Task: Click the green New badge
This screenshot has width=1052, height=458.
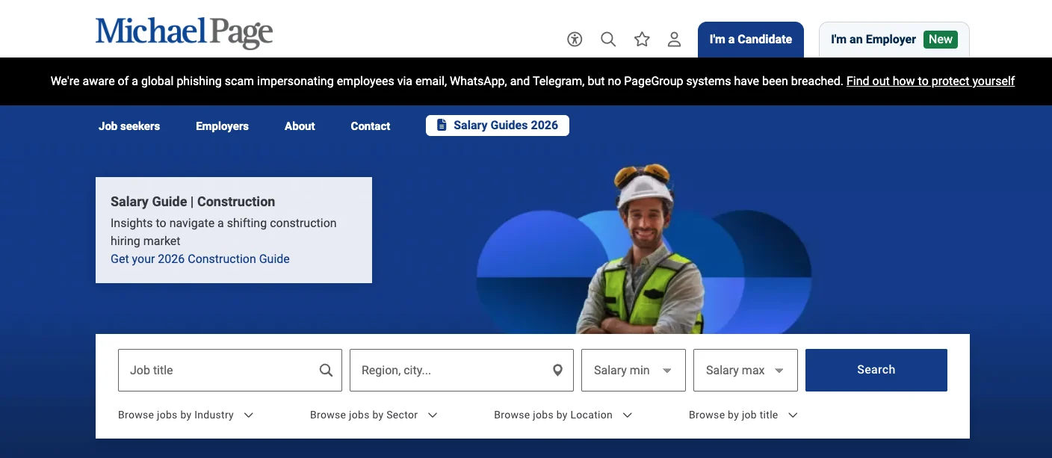Action: 941,40
